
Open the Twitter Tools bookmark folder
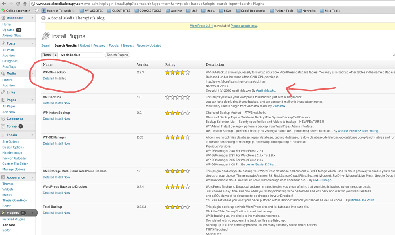point(281,11)
